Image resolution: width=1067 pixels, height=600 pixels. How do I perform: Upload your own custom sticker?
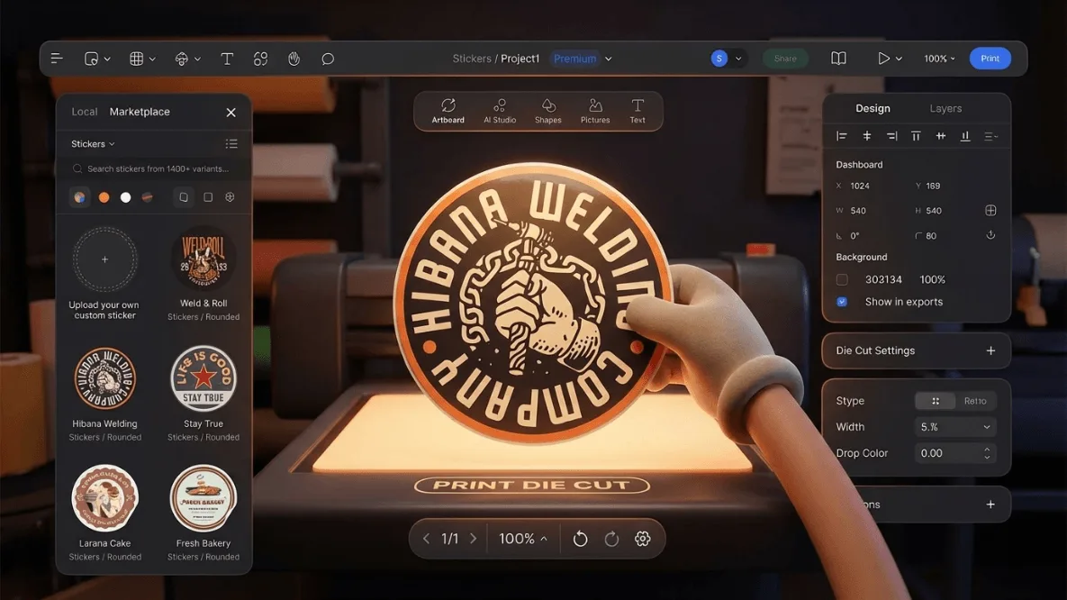104,259
